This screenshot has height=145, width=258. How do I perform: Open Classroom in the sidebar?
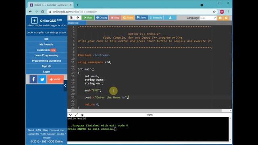[x=46, y=50]
